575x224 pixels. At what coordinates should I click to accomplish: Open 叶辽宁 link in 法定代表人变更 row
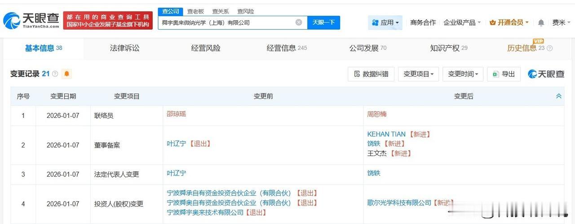click(x=177, y=173)
